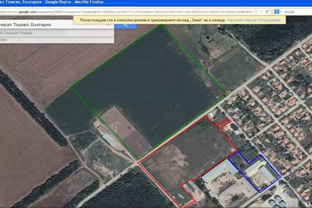
Task: Click the Google browser search field
Action: [x=296, y=12]
